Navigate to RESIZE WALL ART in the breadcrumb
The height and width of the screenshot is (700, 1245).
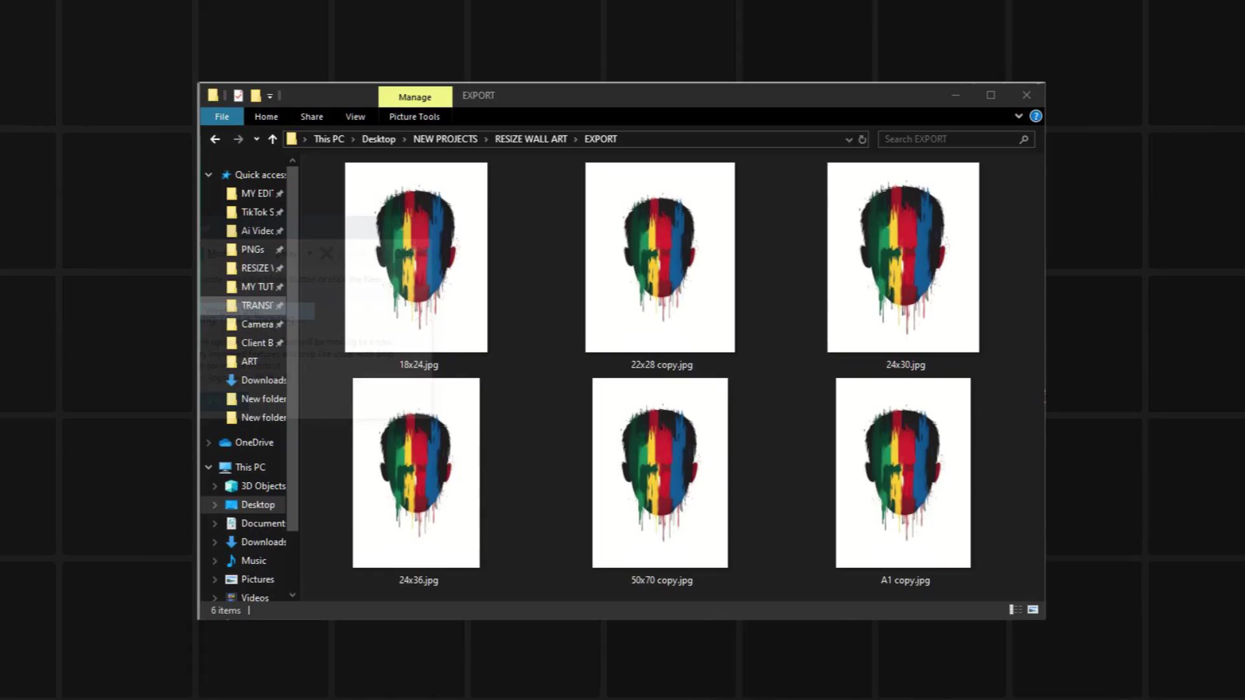click(530, 139)
